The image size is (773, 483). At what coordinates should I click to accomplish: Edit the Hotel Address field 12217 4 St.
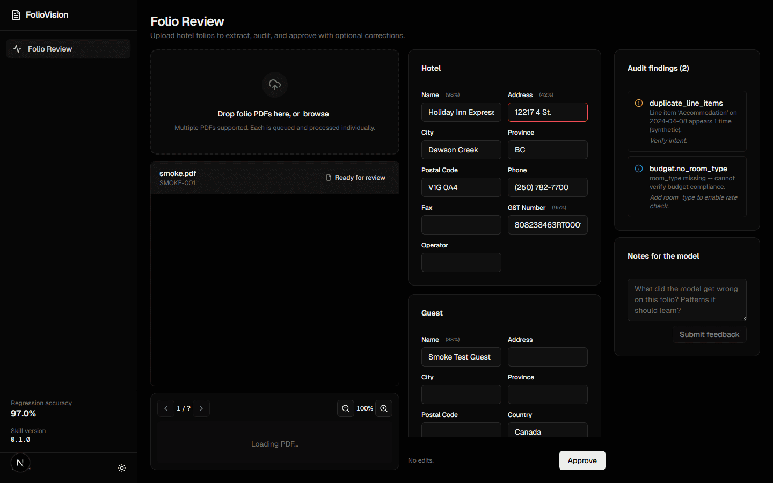pos(548,112)
